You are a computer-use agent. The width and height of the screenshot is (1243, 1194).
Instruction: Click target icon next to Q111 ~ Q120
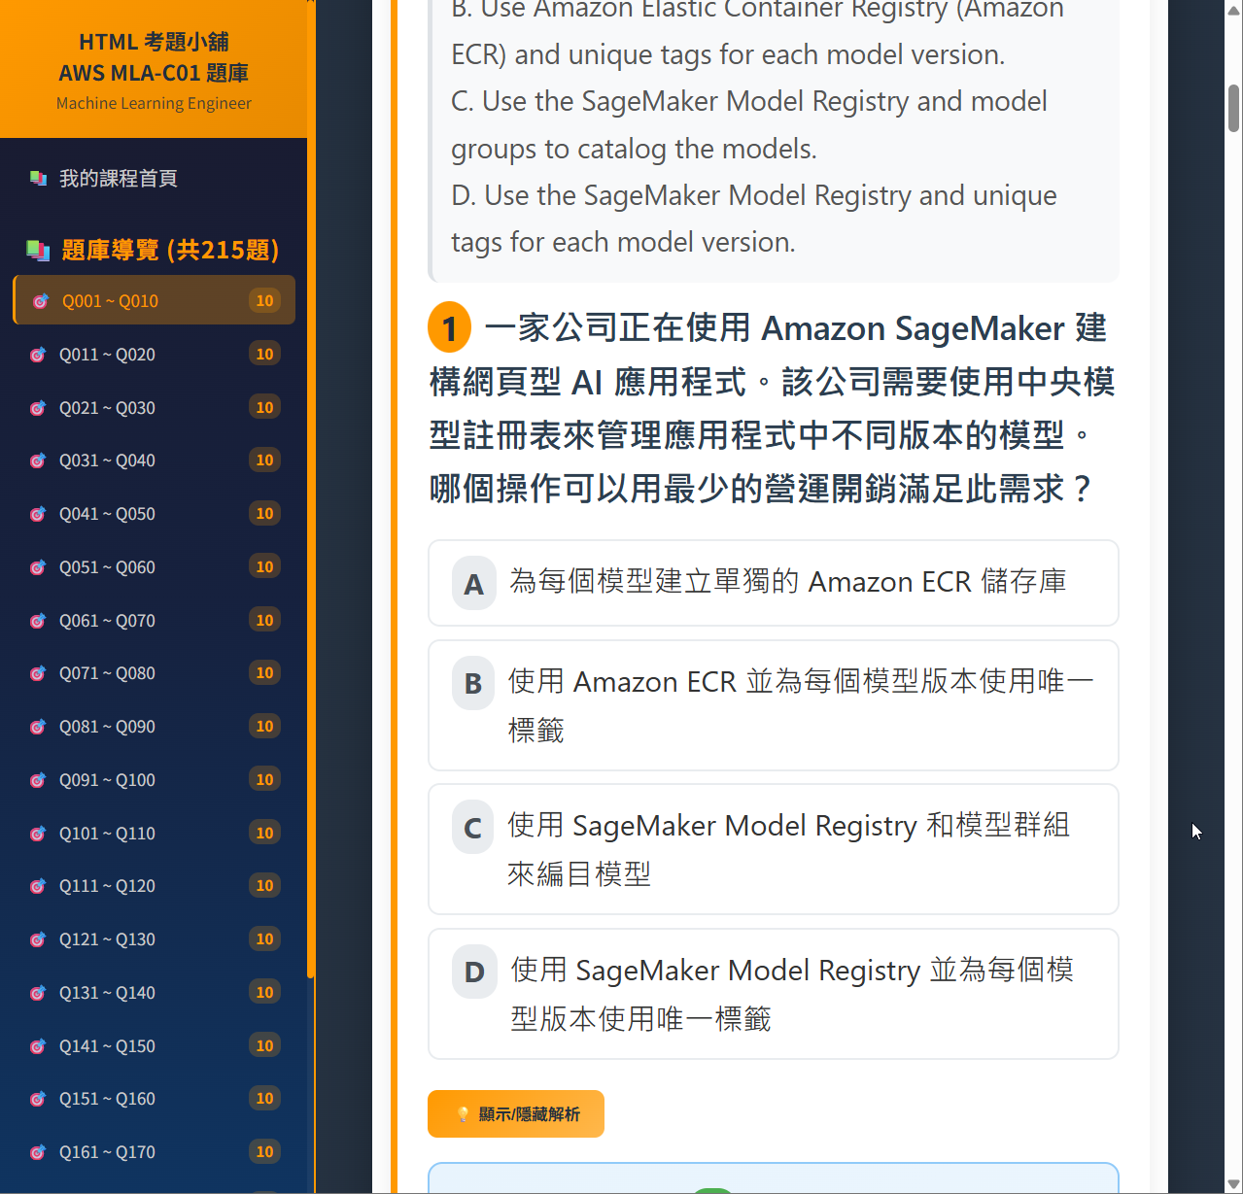pos(38,886)
